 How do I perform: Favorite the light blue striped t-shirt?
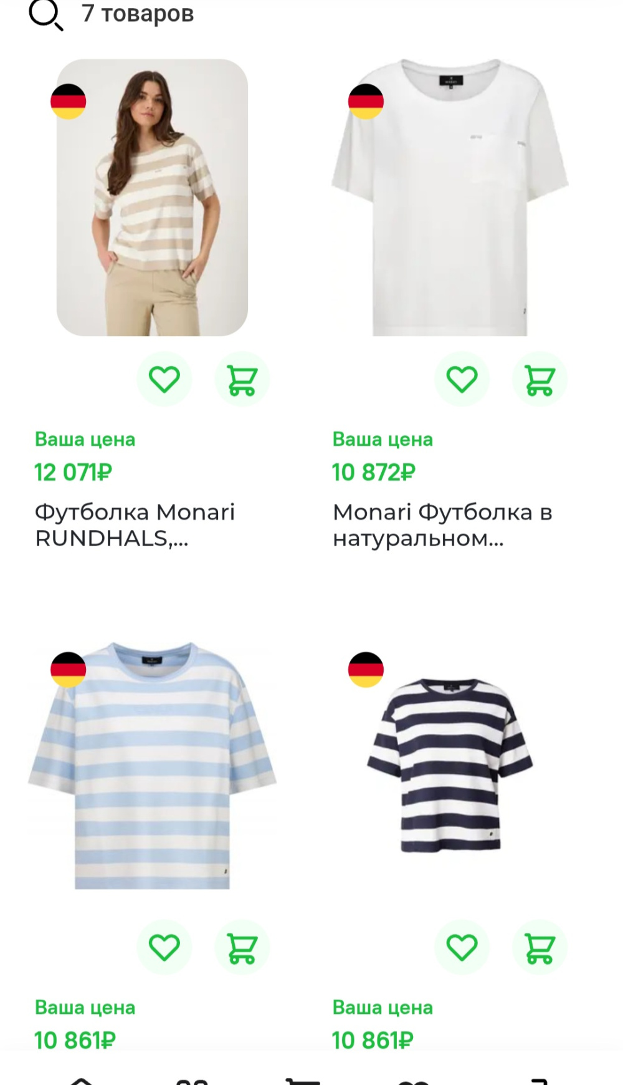pyautogui.click(x=164, y=947)
